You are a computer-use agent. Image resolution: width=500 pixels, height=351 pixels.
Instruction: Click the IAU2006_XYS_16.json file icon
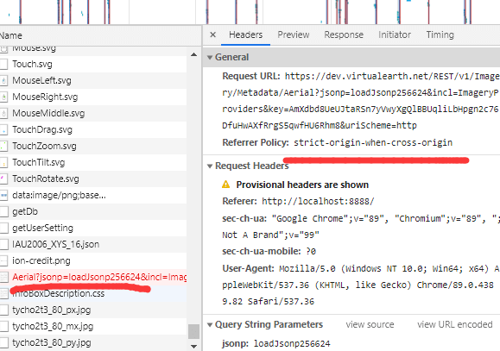3,244
